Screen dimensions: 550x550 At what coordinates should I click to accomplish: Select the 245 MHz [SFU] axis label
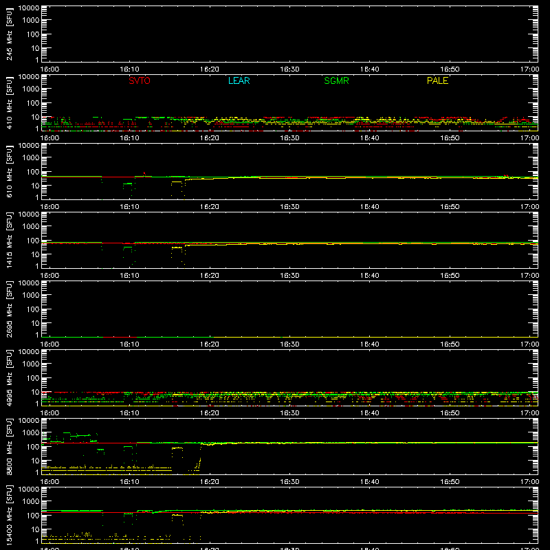coord(10,34)
